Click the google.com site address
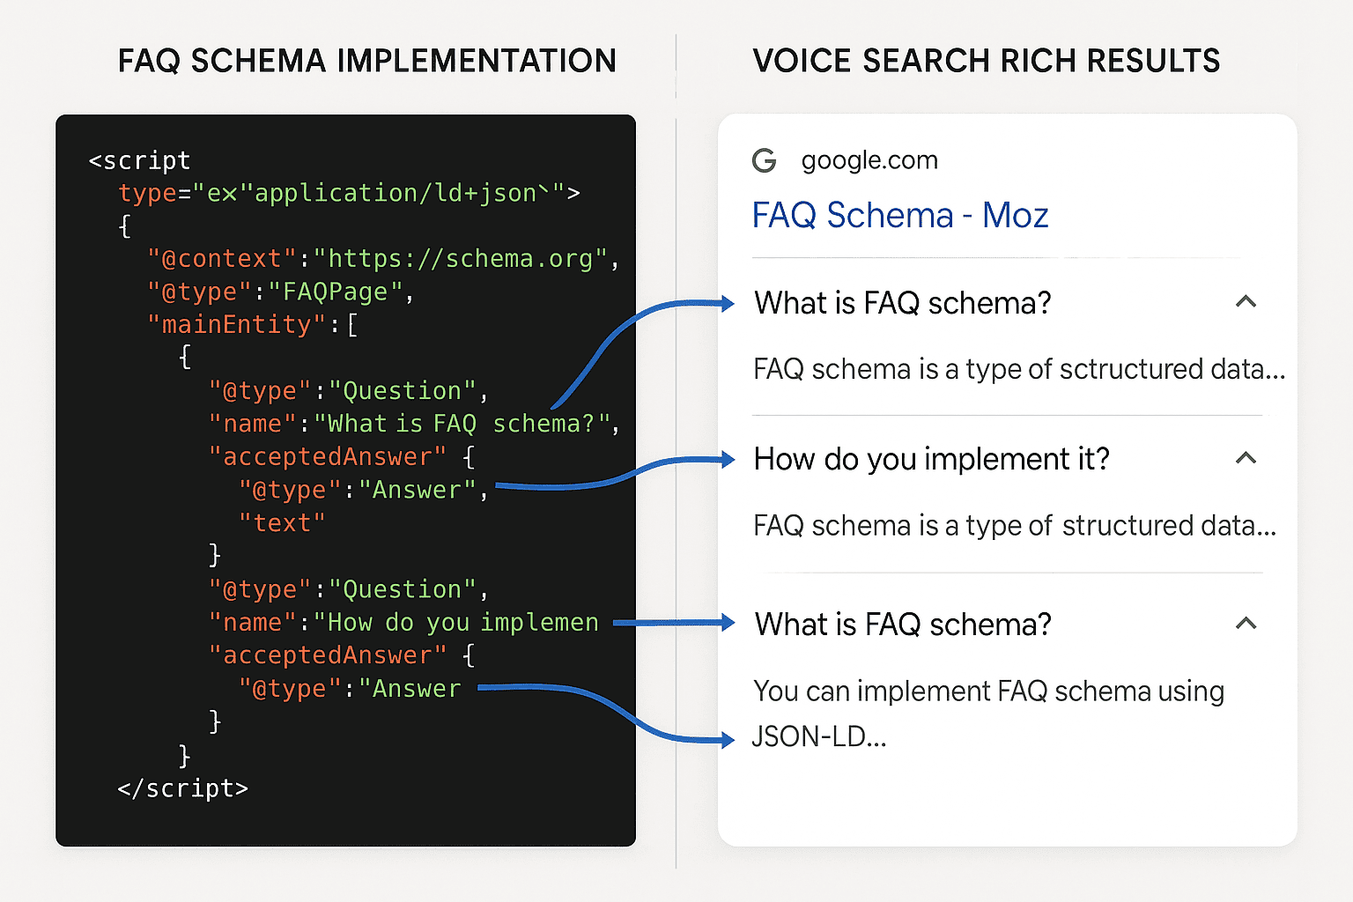Screen dimensions: 1353x902 [869, 160]
